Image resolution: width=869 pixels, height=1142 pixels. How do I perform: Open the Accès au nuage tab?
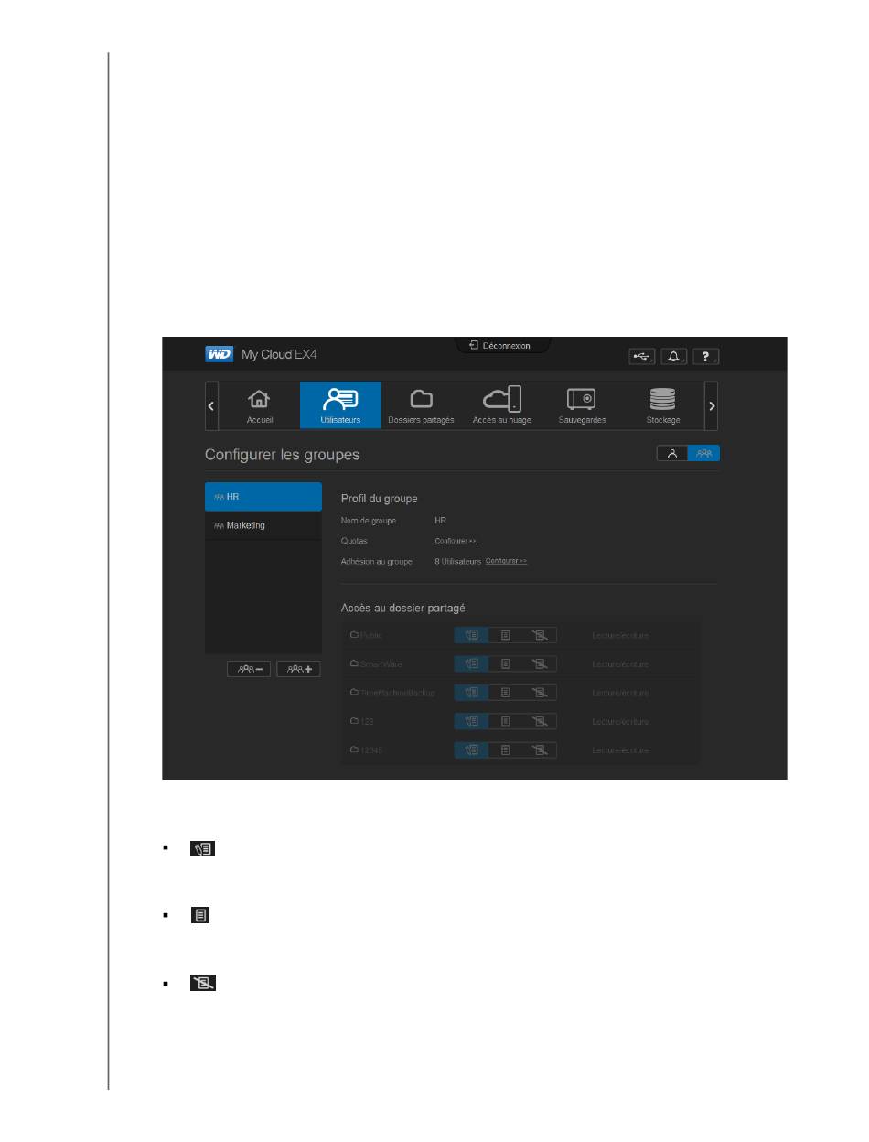click(x=501, y=405)
